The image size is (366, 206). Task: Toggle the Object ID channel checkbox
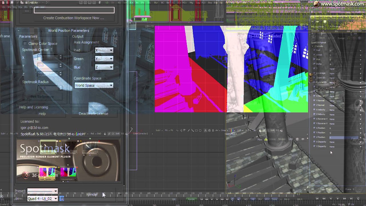point(314,78)
